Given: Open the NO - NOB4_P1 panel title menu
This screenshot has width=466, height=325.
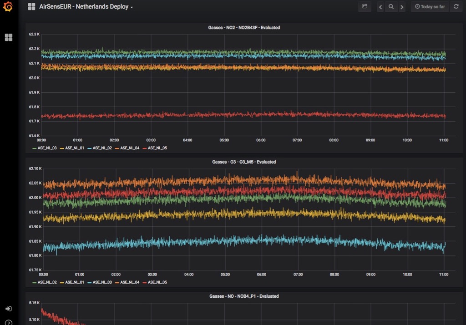Looking at the screenshot, I should (x=244, y=296).
